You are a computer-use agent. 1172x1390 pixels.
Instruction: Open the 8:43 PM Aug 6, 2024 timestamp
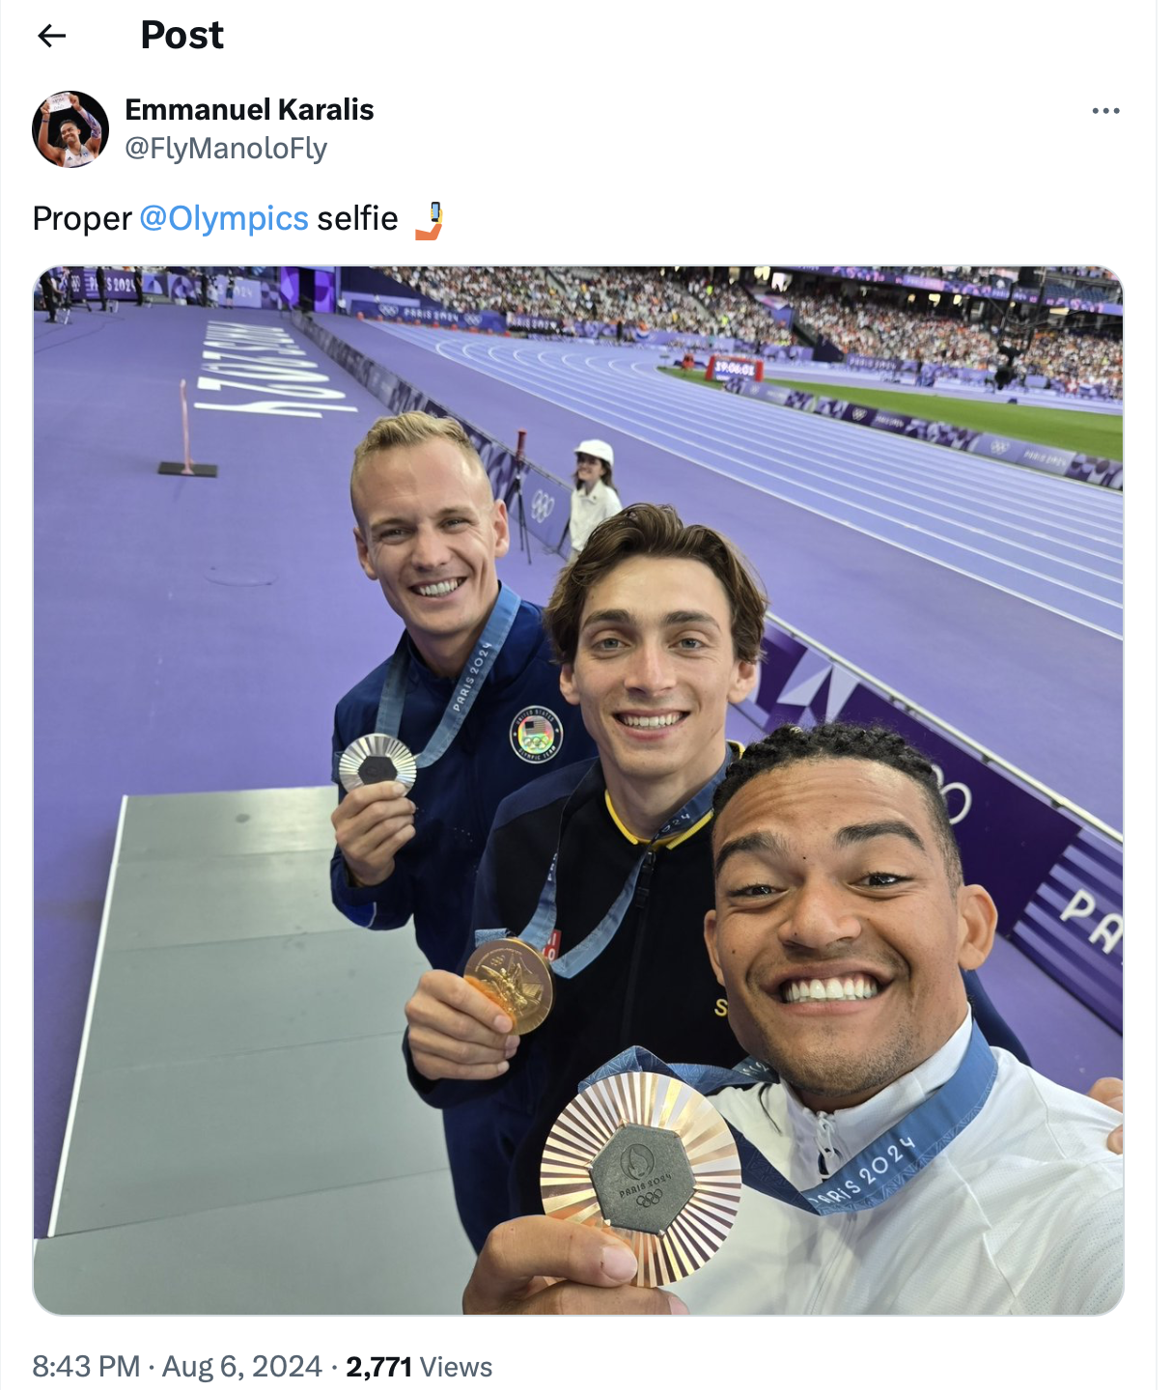click(x=177, y=1366)
